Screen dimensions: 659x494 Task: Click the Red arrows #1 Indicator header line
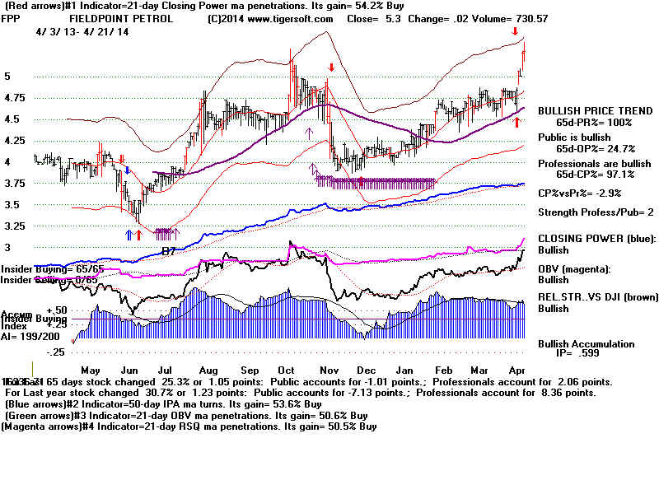204,6
